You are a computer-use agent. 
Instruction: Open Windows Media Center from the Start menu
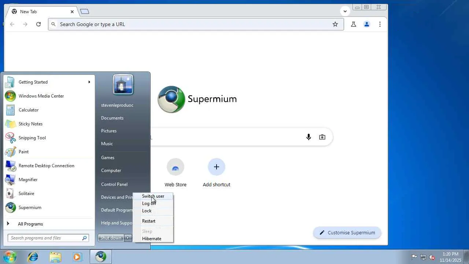[49, 96]
